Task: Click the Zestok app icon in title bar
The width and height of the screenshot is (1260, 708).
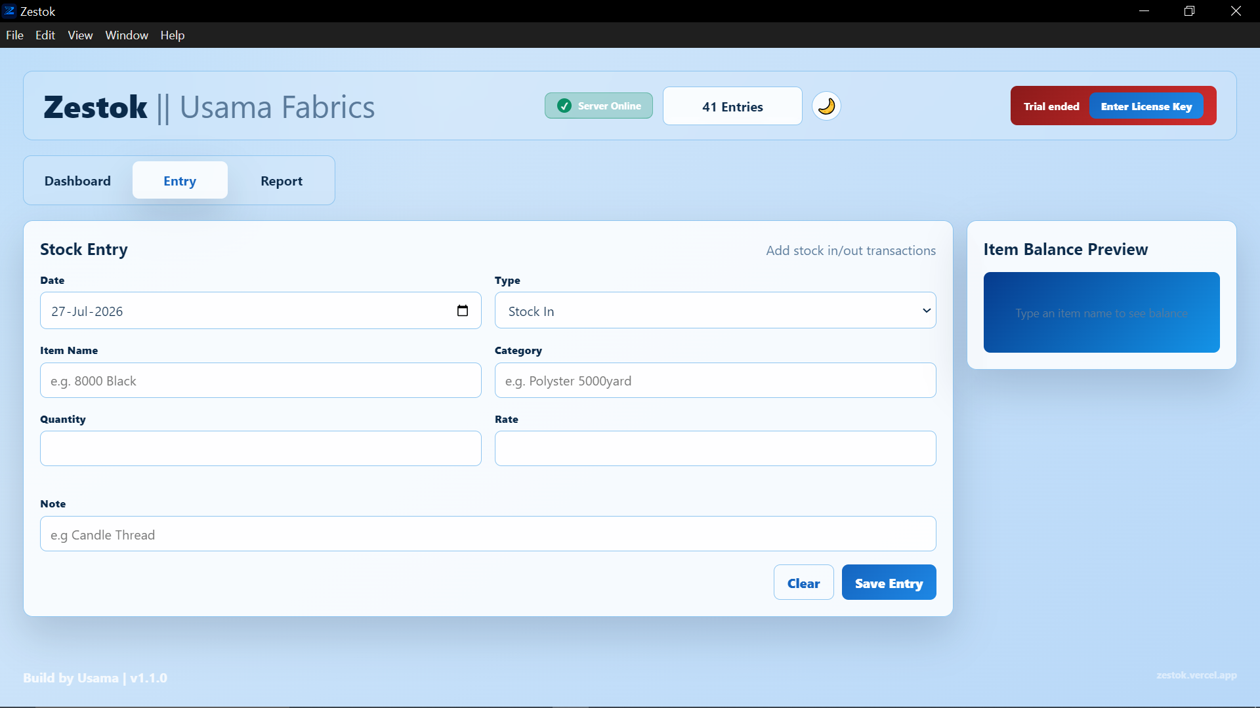Action: point(10,11)
